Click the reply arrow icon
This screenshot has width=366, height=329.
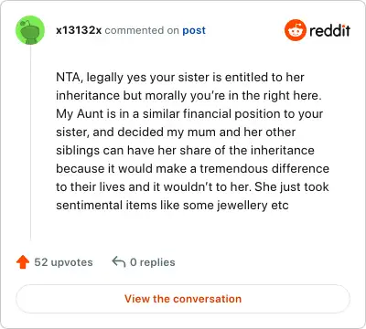[x=119, y=262]
